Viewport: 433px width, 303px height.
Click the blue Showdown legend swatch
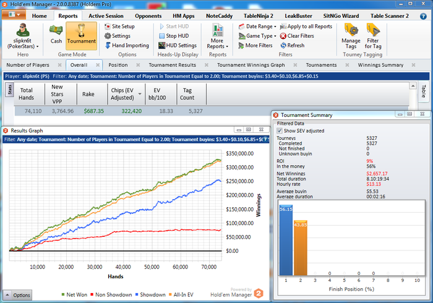pos(137,295)
